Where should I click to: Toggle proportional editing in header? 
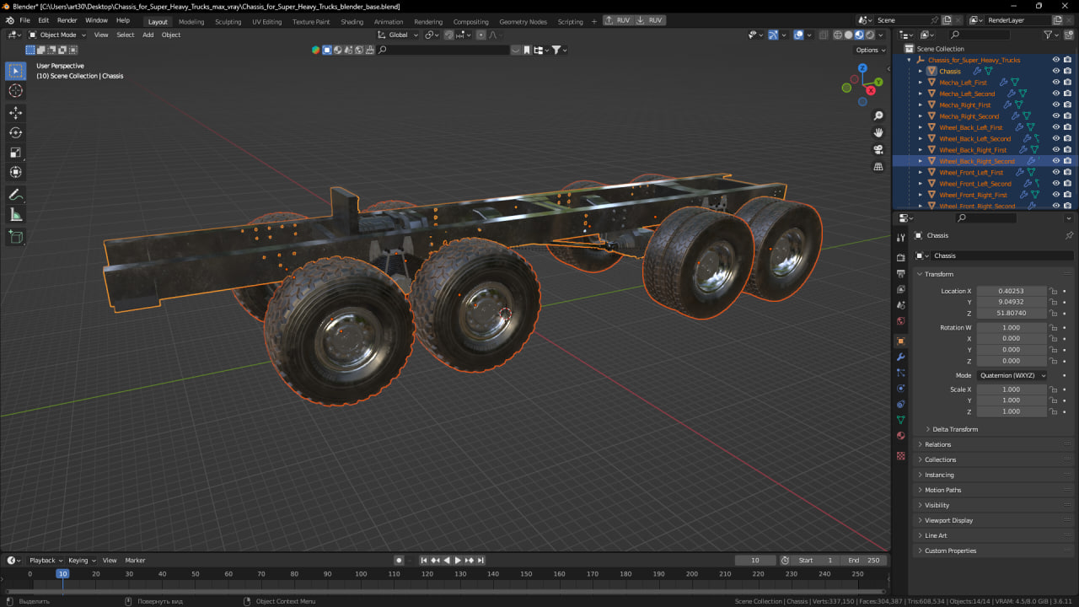click(480, 35)
